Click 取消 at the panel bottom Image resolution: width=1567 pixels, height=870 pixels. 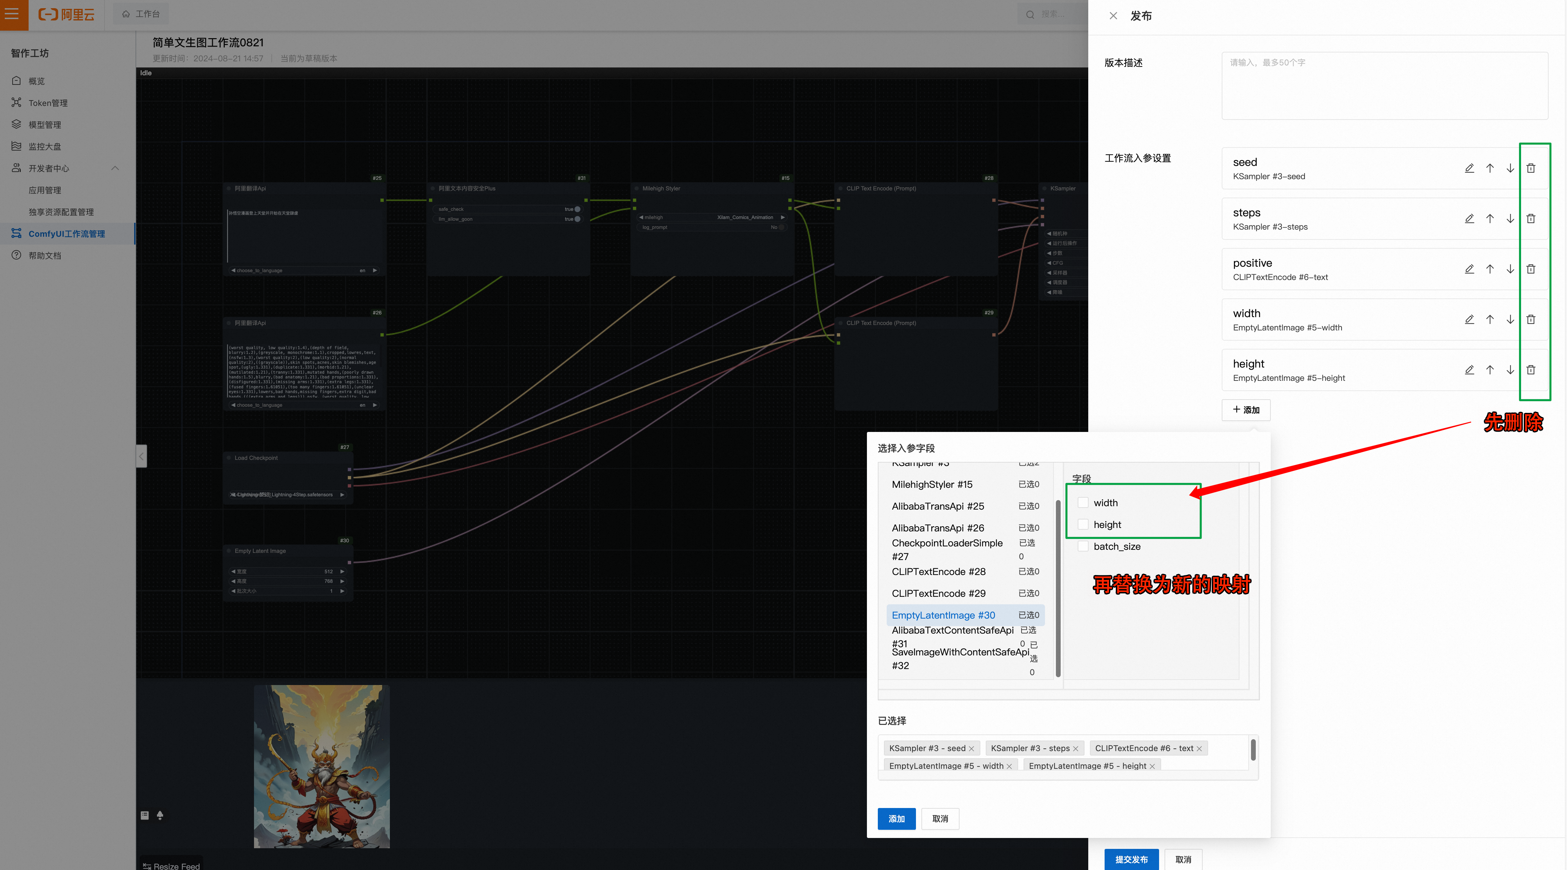coord(1183,860)
